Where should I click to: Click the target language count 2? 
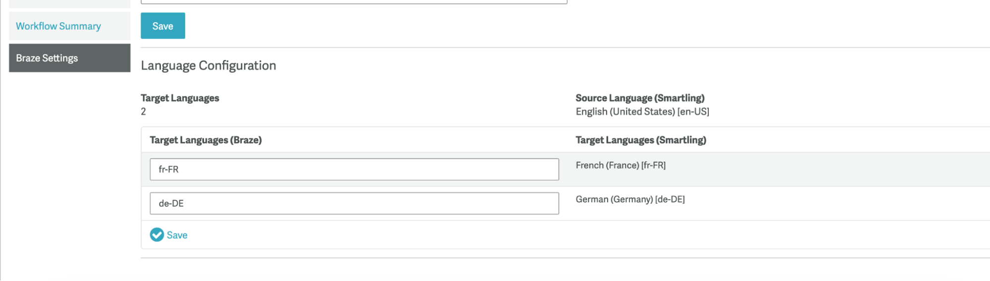[143, 112]
